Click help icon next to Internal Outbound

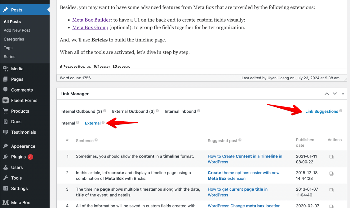(105, 110)
